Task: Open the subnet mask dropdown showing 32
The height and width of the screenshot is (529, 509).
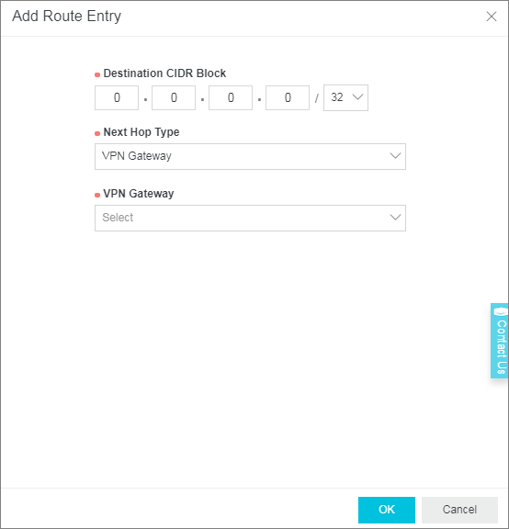Action: (345, 98)
